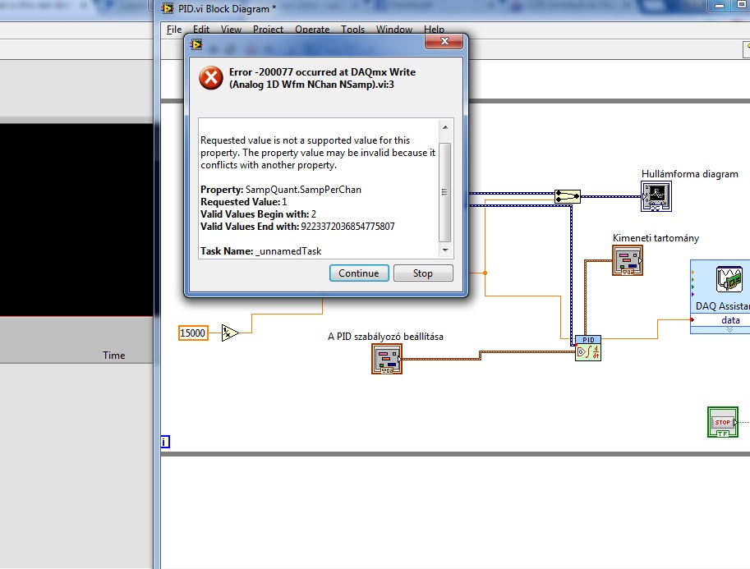Click the red error icon in dialog
750x569 pixels.
(211, 77)
